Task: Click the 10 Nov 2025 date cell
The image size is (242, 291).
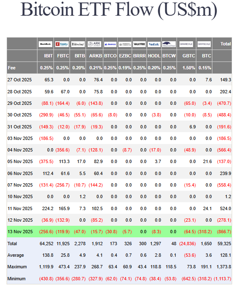Action: click(x=20, y=197)
